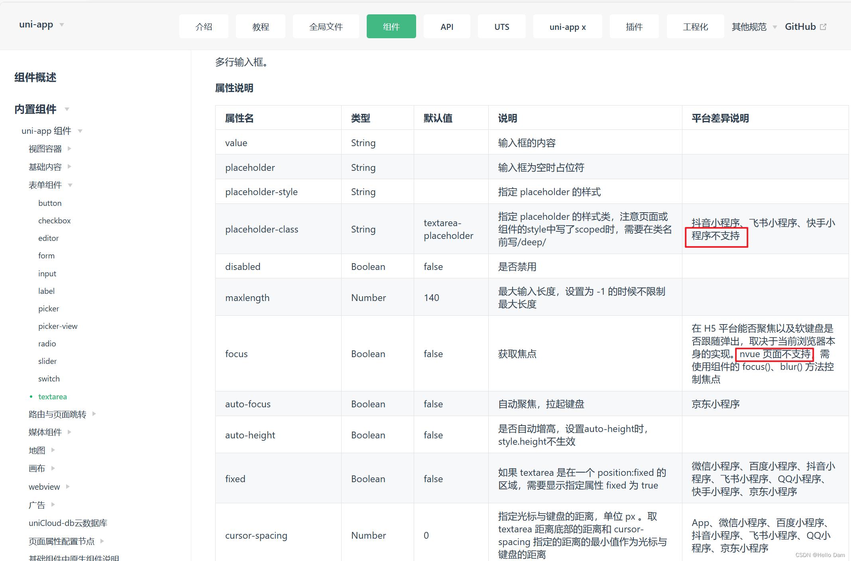The width and height of the screenshot is (851, 561).
Task: Collapse the uni-app 组件 tree arrow
Action: 80,131
